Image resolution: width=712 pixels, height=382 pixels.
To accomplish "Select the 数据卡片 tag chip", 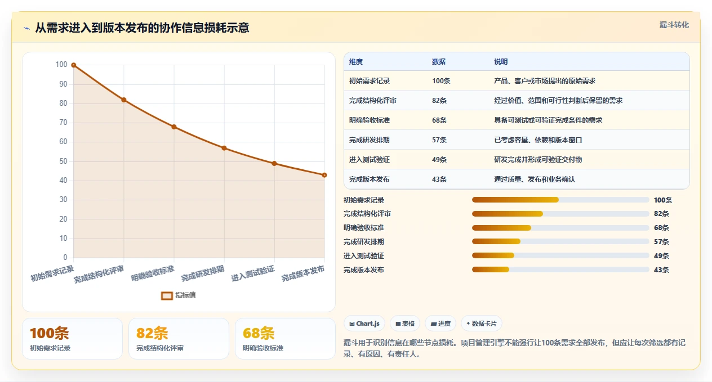I will pyautogui.click(x=482, y=323).
